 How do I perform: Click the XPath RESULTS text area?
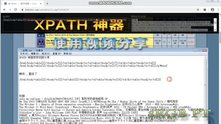click(x=172, y=24)
